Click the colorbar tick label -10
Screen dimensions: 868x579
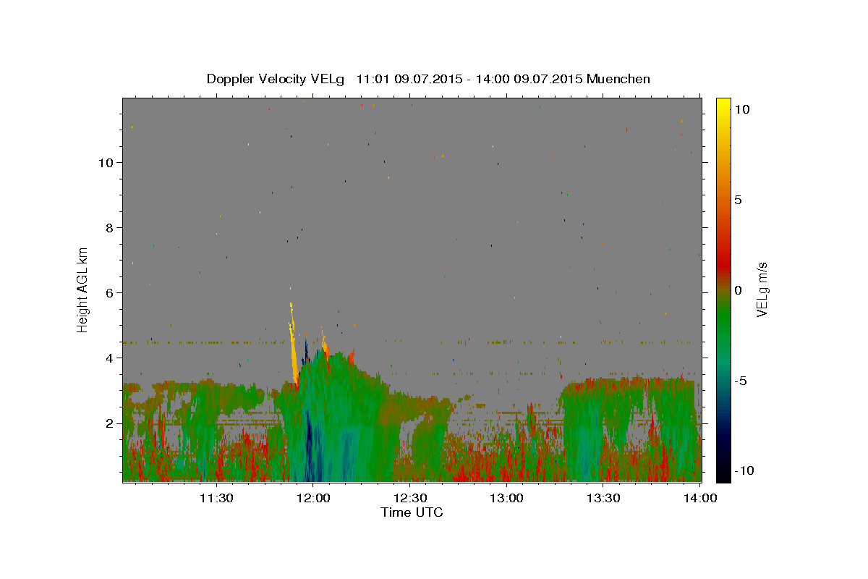tap(744, 470)
